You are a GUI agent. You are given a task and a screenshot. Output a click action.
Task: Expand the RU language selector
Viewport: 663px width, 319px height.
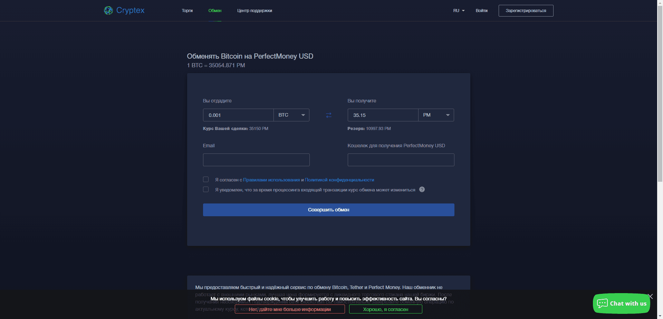pyautogui.click(x=459, y=10)
